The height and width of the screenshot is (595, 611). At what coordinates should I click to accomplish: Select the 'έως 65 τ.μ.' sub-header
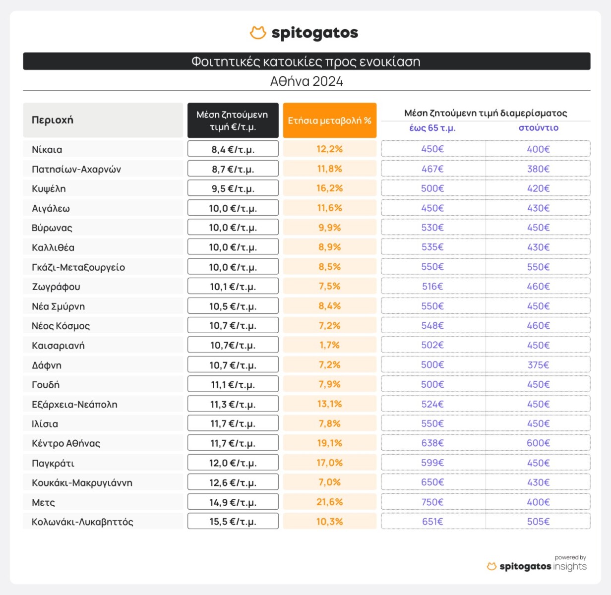(432, 128)
